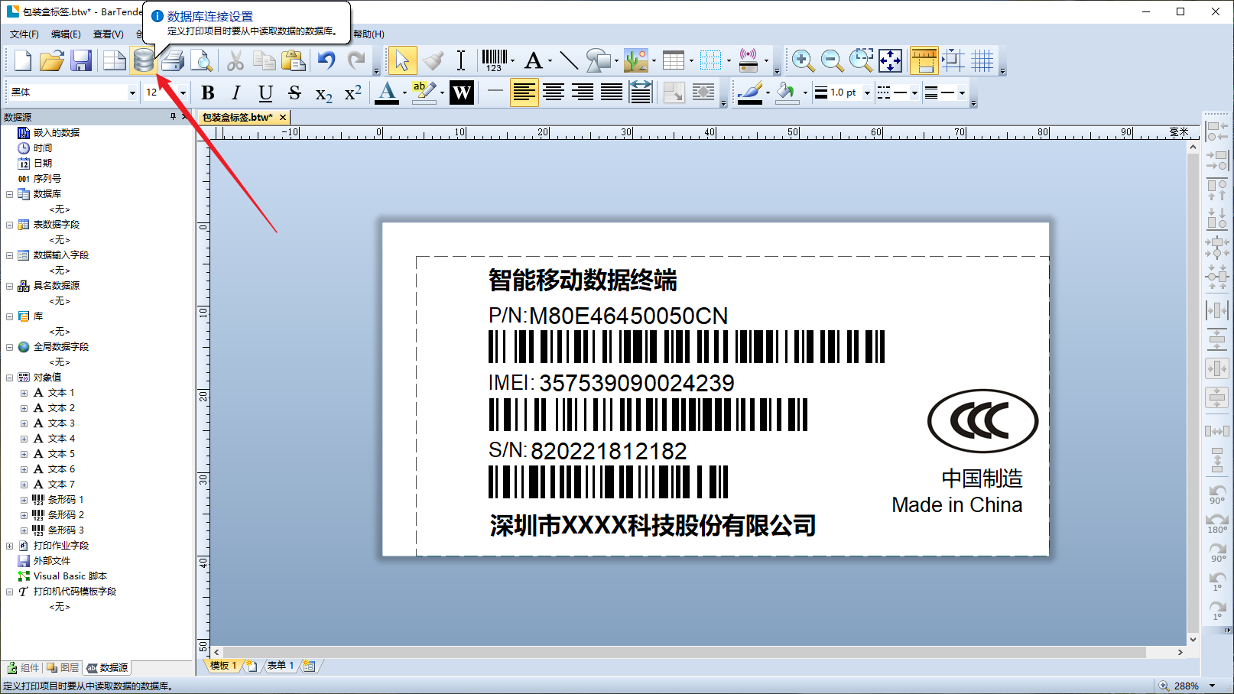Open the database connection setup icon
Screen dimensions: 1234x694
143,60
